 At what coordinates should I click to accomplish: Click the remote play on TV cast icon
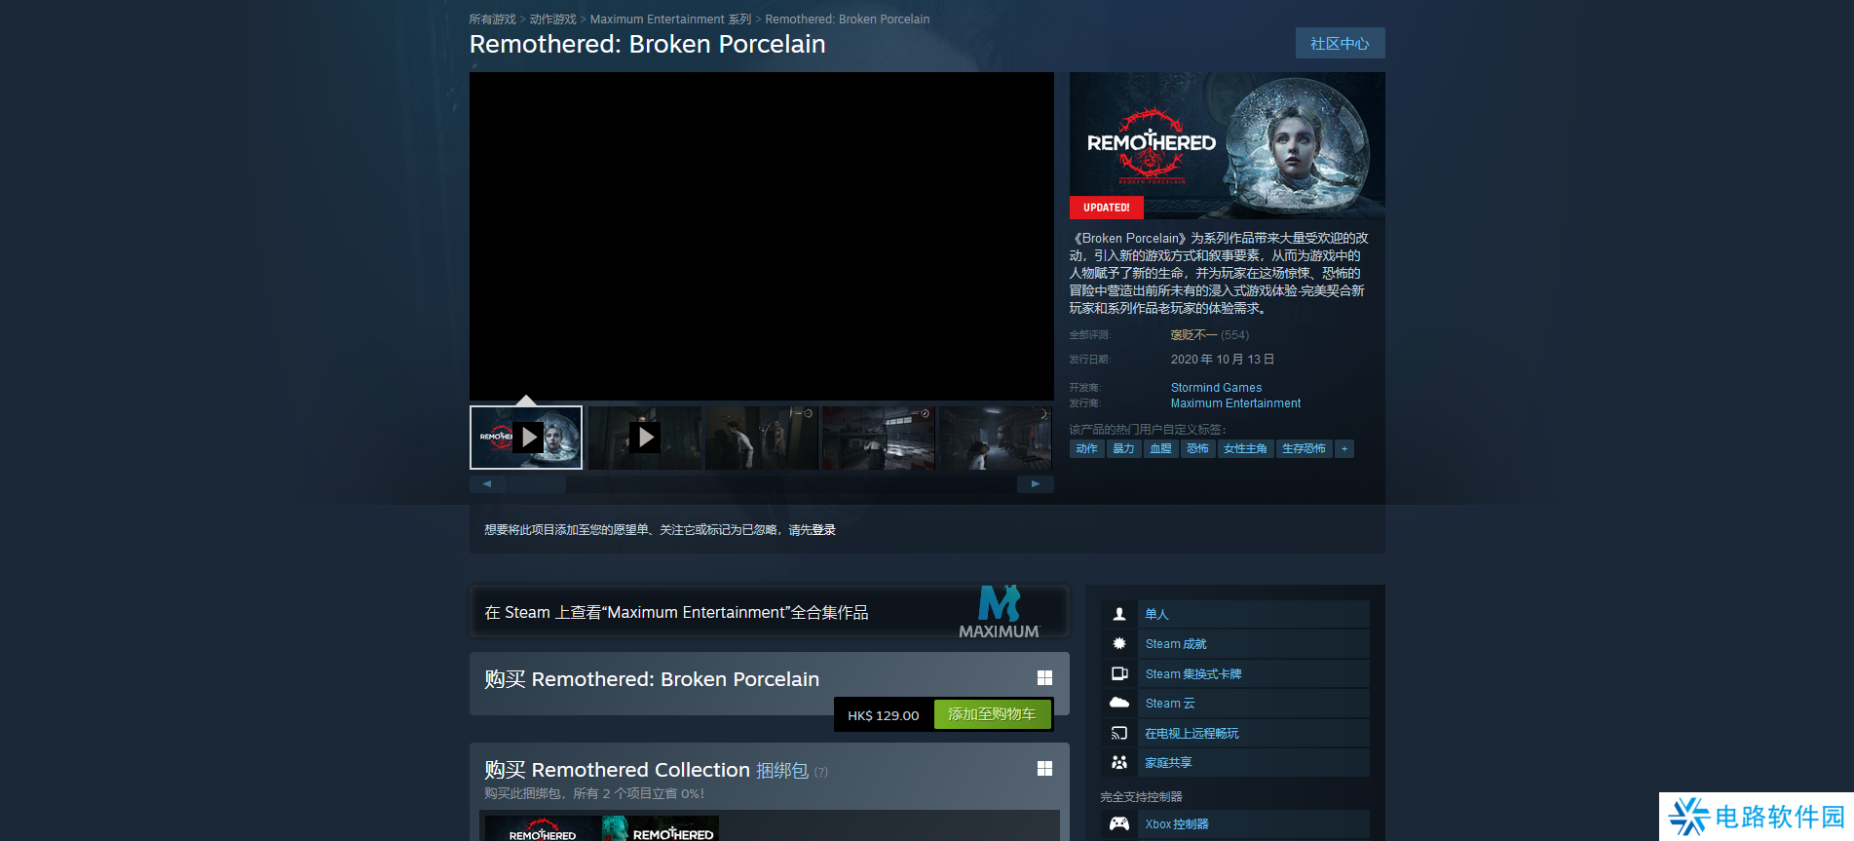[1119, 733]
